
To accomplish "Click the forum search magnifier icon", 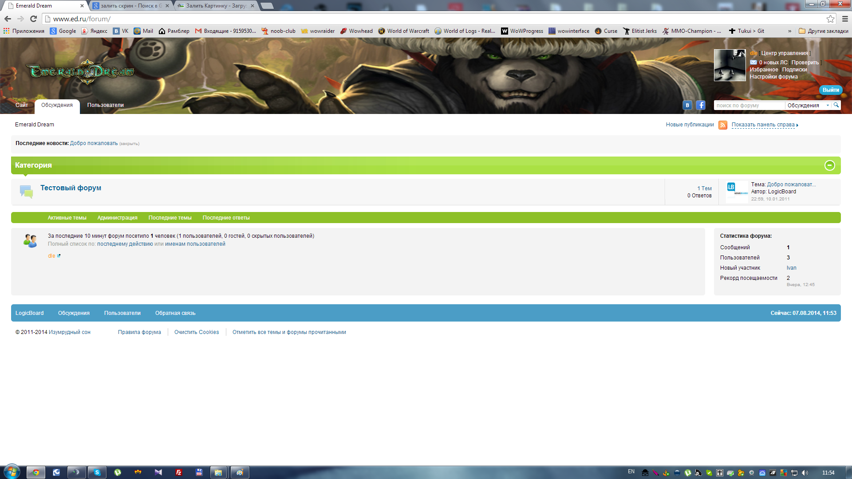I will click(836, 105).
